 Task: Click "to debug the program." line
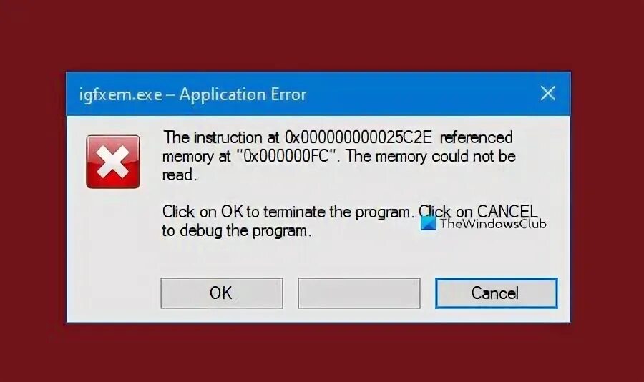click(237, 231)
